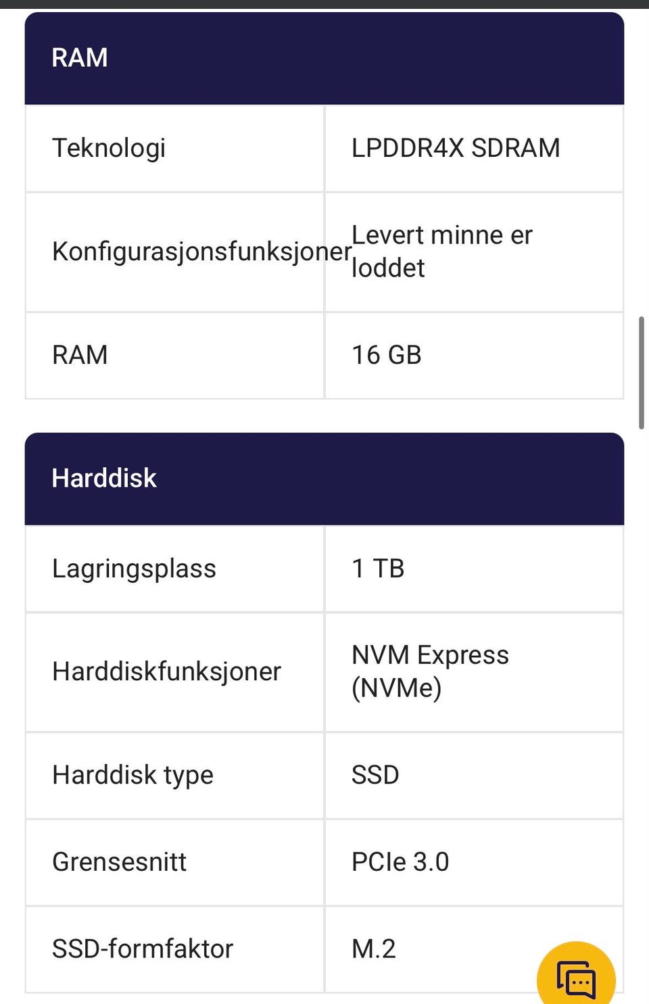Click the M.2 form factor value
649x1004 pixels.
point(374,949)
